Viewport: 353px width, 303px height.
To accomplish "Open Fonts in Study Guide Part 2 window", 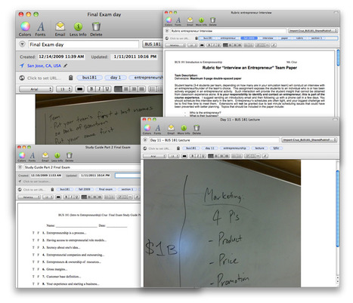I will [x=33, y=157].
